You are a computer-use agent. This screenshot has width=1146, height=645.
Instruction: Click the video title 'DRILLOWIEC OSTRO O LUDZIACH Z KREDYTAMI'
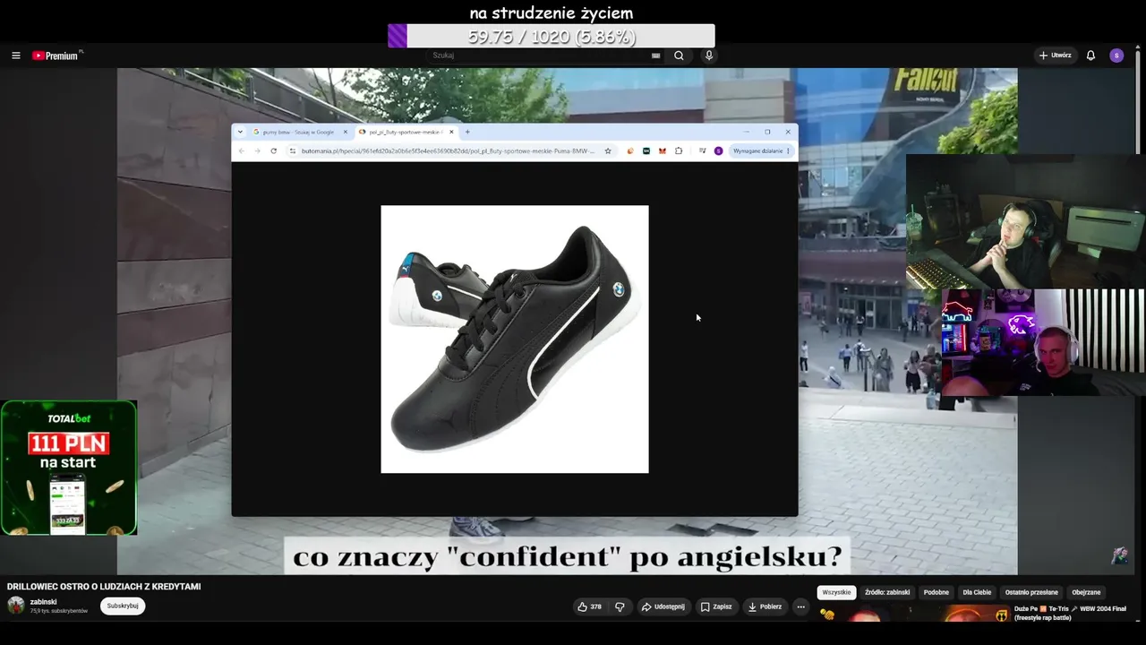pos(104,587)
